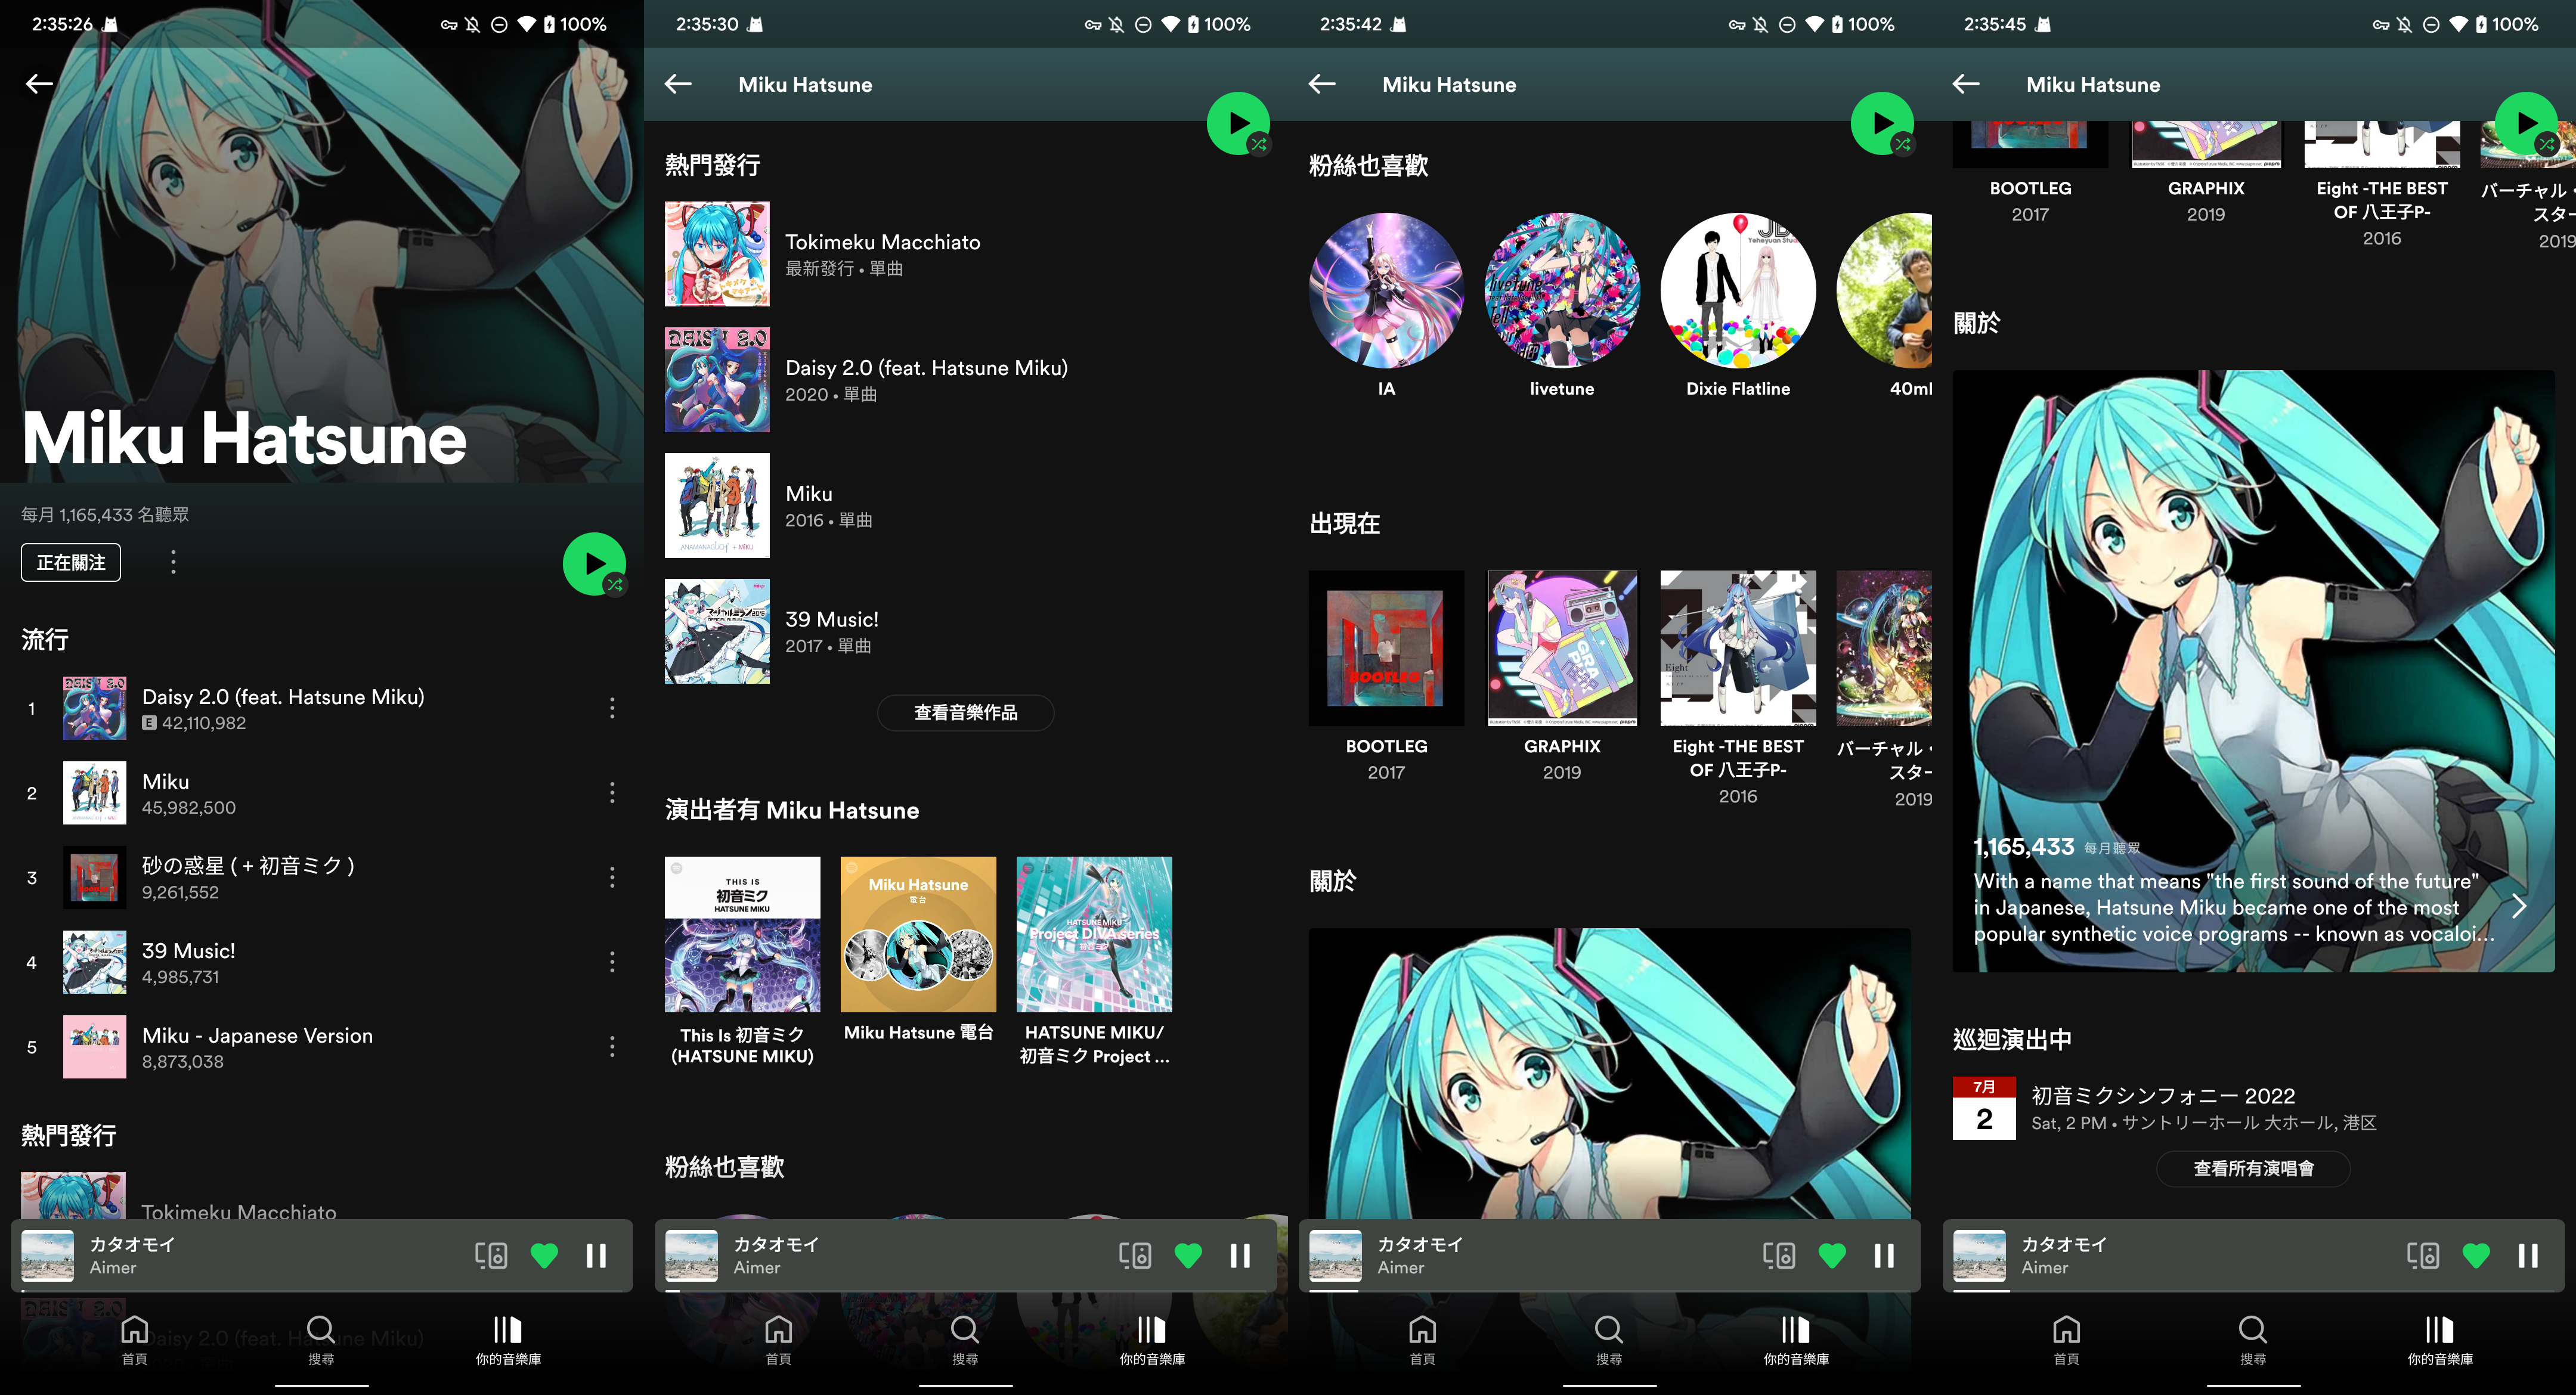Open 你的音樂庫 tab on 2:35:26 screen
The height and width of the screenshot is (1395, 2576).
pyautogui.click(x=508, y=1340)
